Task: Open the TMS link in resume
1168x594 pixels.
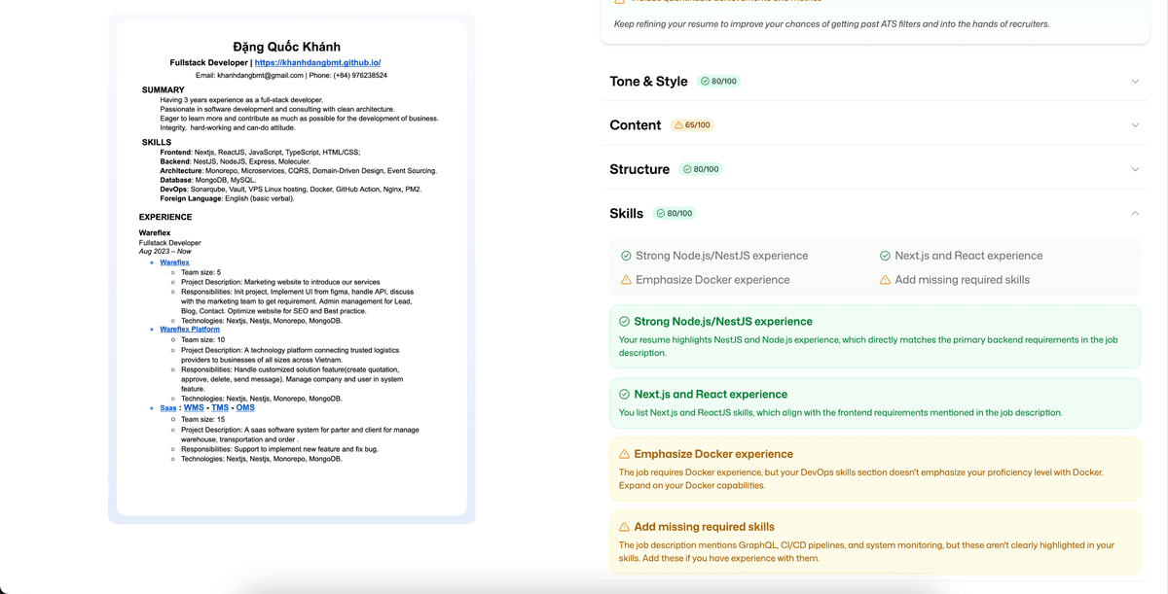Action: coord(220,408)
